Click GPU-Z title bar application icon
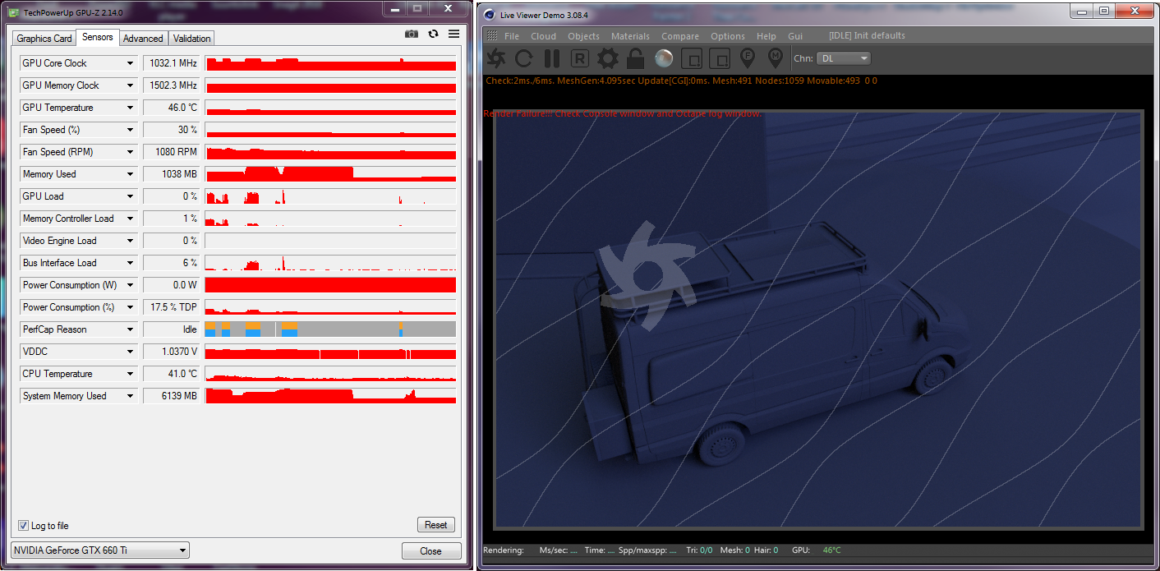Viewport: 1160px width, 571px height. click(14, 13)
